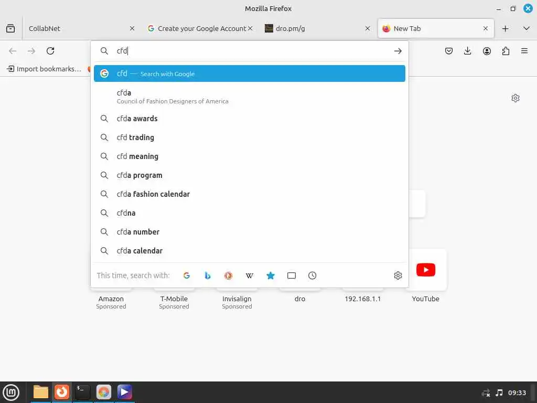This screenshot has width=537, height=403.
Task: Expand the list all tabs chevron
Action: pos(527,28)
